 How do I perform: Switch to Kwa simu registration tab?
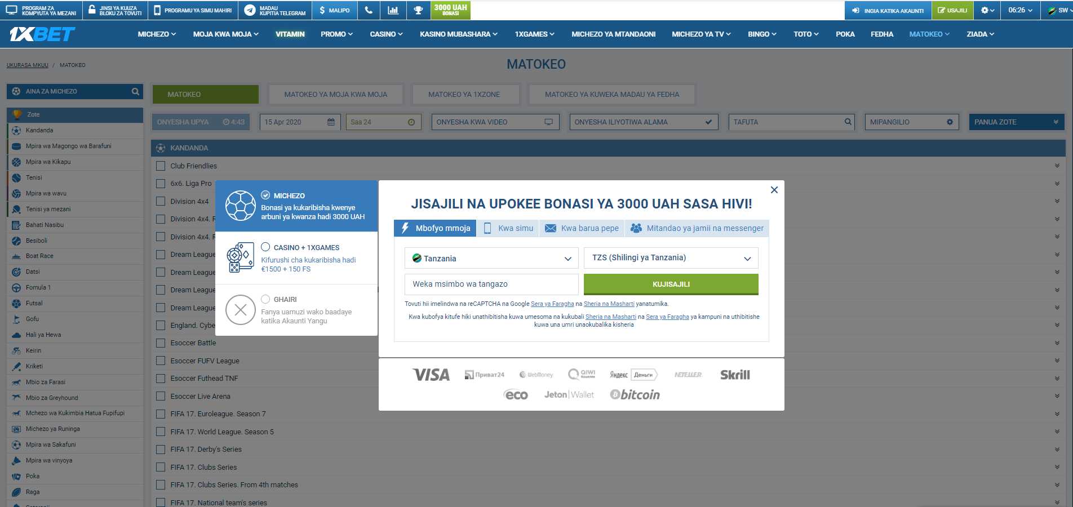[508, 228]
